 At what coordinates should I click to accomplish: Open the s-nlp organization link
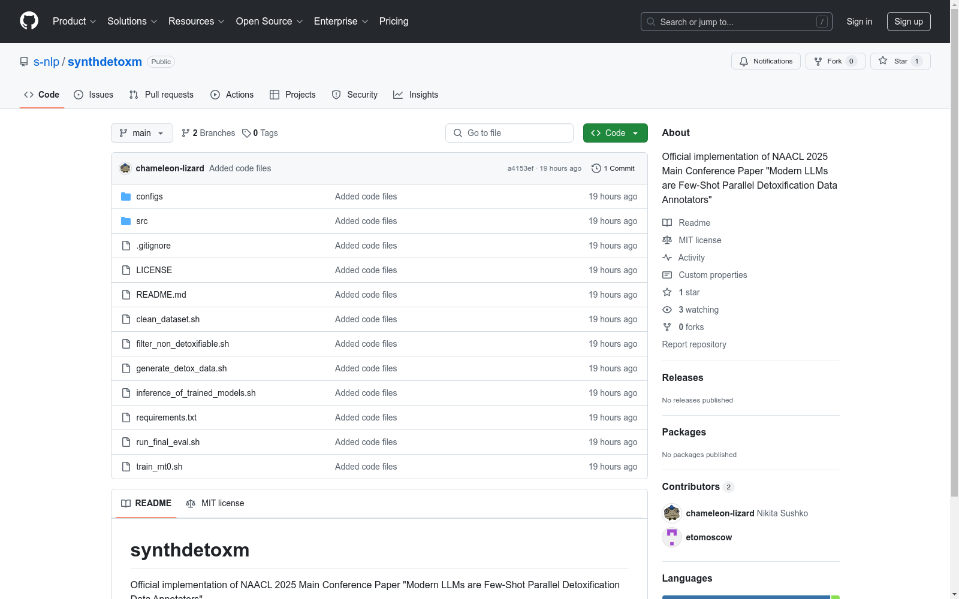pyautogui.click(x=46, y=62)
